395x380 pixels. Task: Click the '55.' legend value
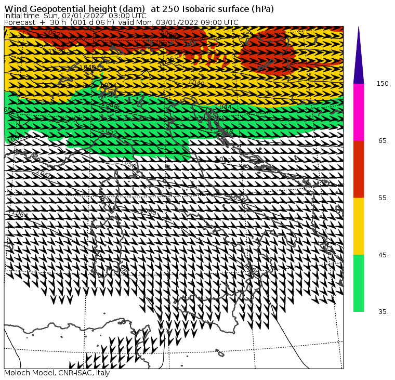pos(384,198)
